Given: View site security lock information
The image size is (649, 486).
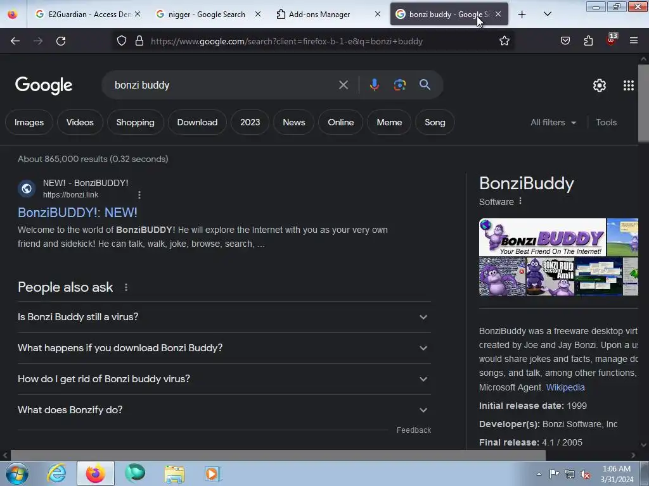Looking at the screenshot, I should pos(139,41).
